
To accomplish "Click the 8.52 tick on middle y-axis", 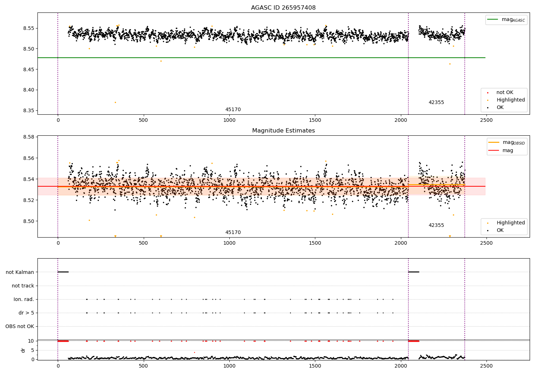I will point(29,200).
